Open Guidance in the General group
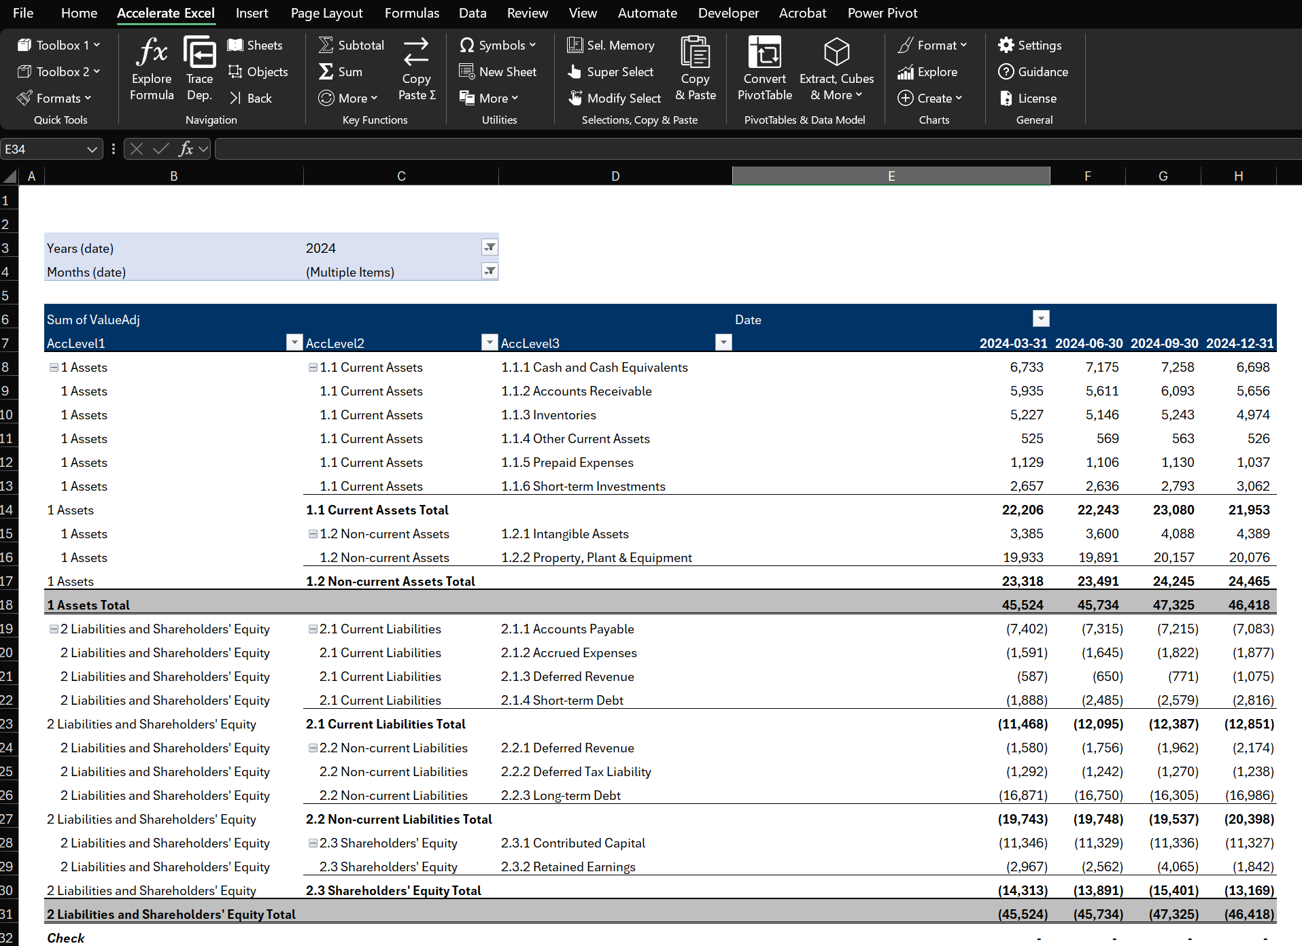 tap(1033, 71)
